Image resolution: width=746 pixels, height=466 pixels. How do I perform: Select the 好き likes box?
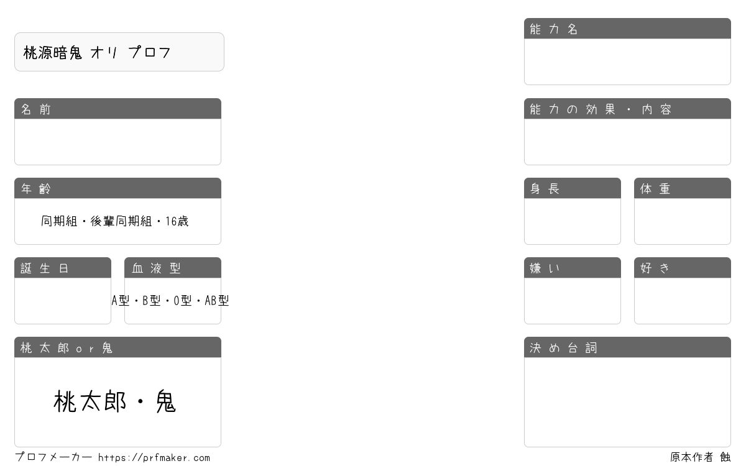[x=683, y=301]
